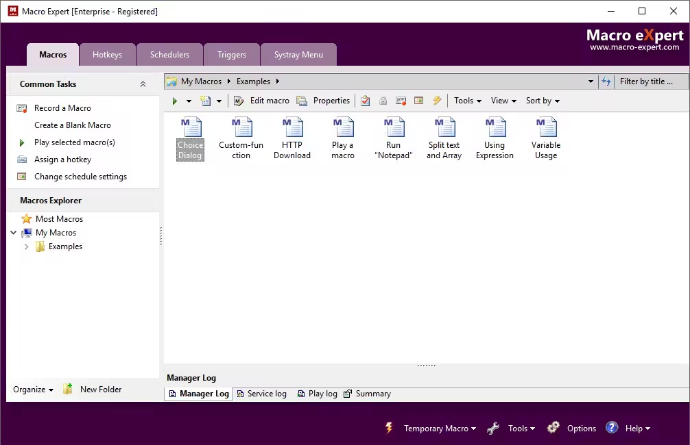690x445 pixels.
Task: Click the New Folder icon
Action: 68,389
